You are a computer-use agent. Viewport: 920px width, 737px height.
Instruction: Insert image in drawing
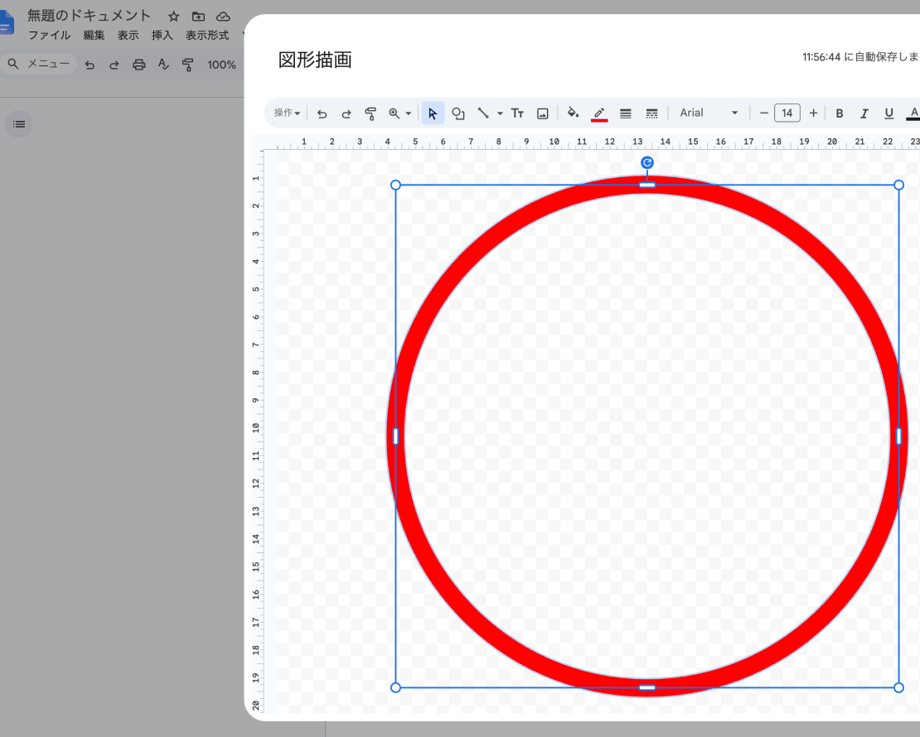point(543,113)
